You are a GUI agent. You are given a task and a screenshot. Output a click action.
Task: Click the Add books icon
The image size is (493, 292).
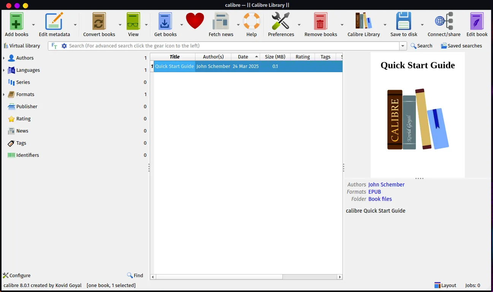click(x=16, y=22)
